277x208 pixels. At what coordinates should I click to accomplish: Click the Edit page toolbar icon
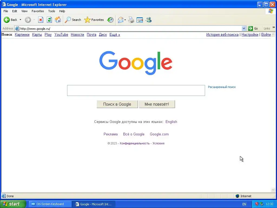[x=140, y=20]
